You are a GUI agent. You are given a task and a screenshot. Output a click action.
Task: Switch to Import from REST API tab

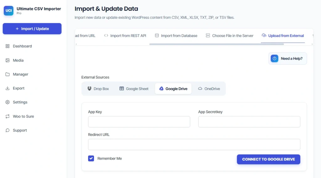click(125, 36)
